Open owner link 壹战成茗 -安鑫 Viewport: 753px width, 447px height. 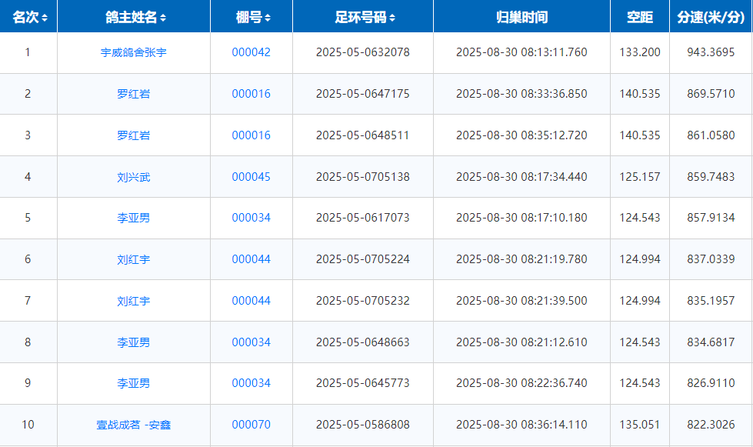point(134,425)
